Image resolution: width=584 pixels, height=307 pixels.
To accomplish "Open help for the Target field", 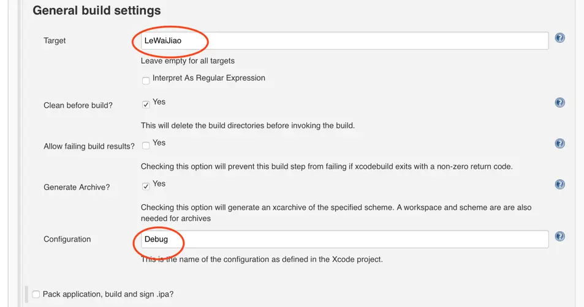I will pos(559,38).
